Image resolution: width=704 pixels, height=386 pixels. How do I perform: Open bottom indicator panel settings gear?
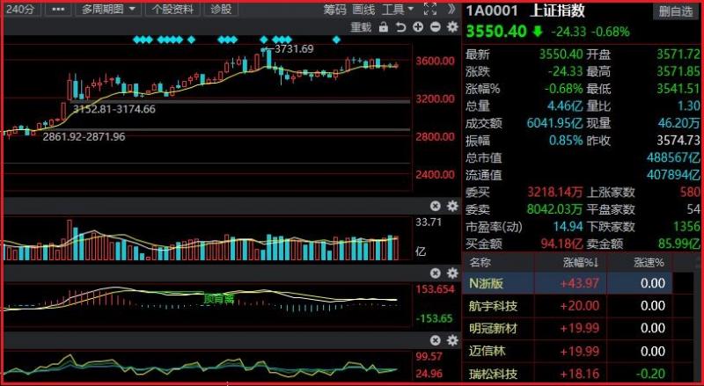(452, 340)
